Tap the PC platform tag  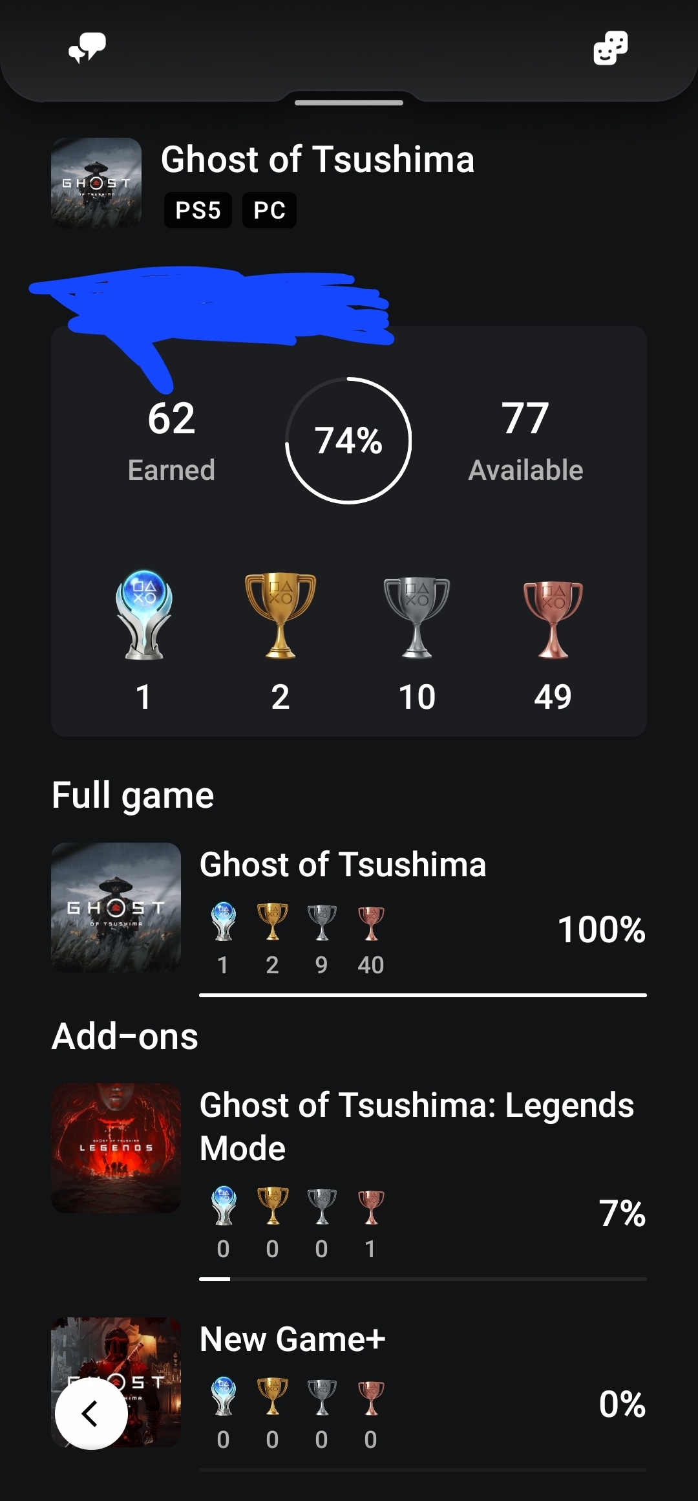tap(270, 210)
